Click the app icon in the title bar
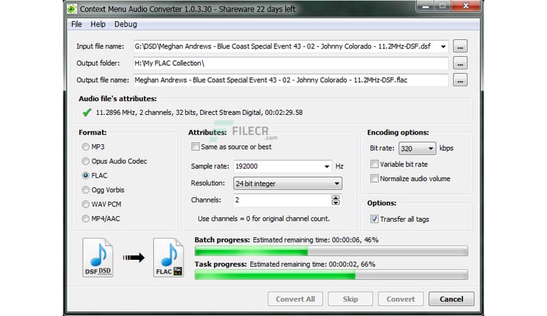Screen dimensions: 547x316 point(72,9)
